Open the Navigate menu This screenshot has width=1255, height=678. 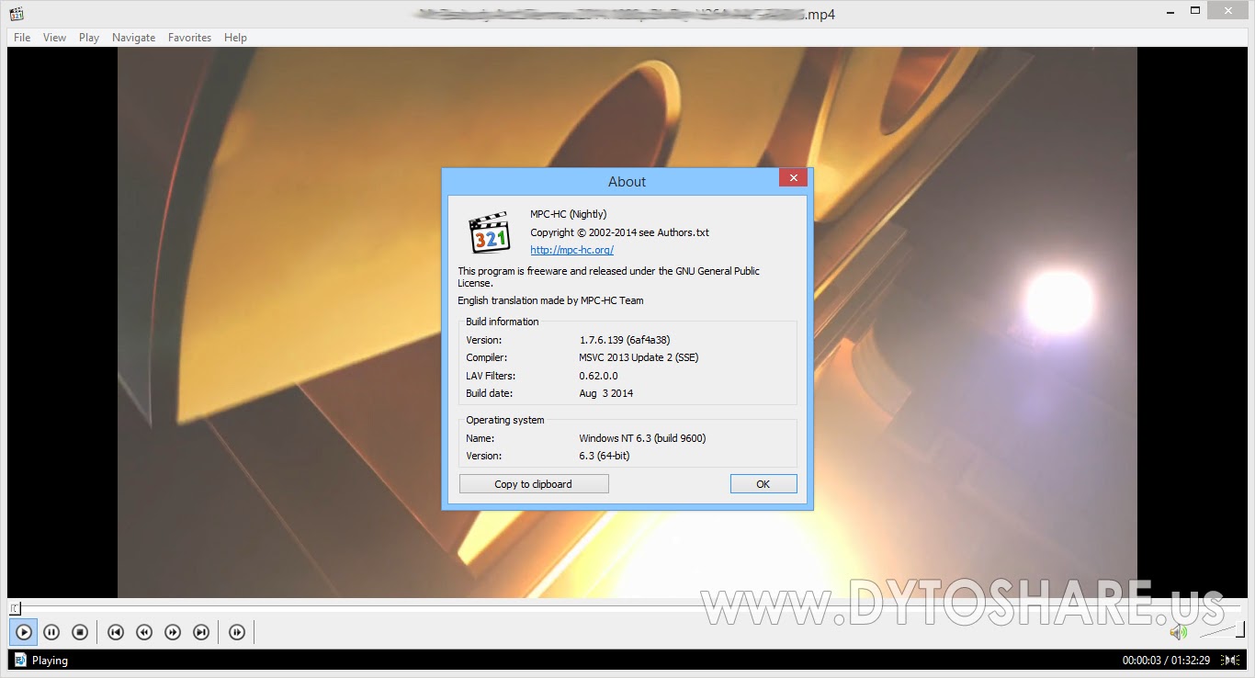tap(133, 38)
